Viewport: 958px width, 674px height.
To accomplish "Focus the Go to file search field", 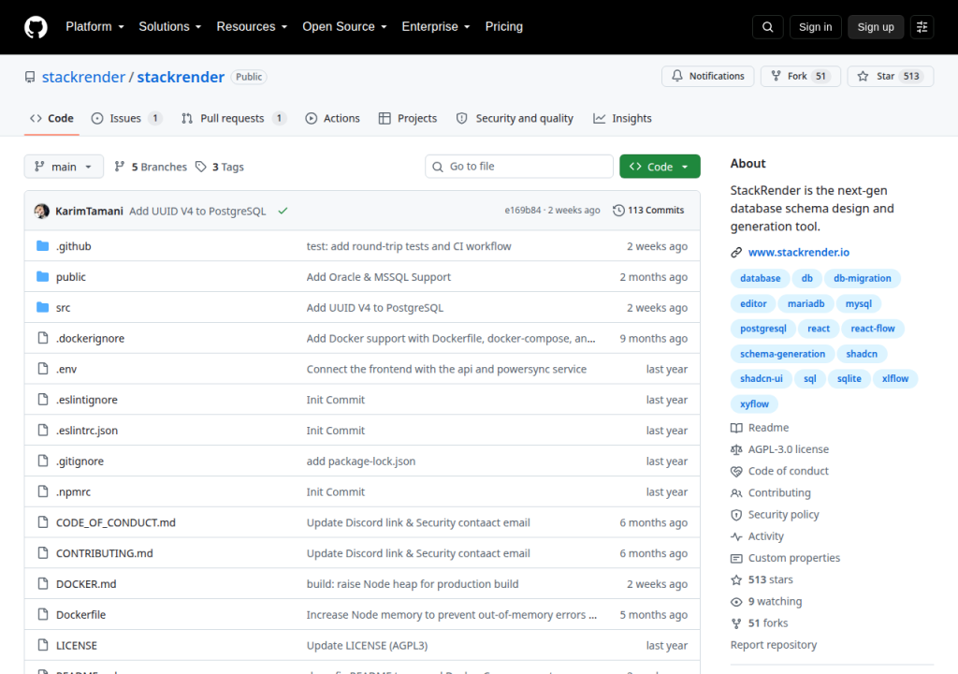I will click(519, 167).
